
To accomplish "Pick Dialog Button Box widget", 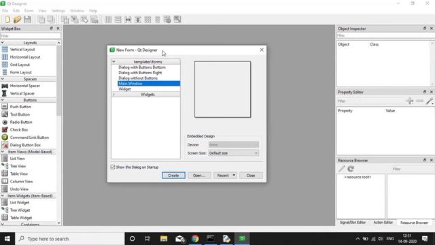I will pyautogui.click(x=25, y=145).
